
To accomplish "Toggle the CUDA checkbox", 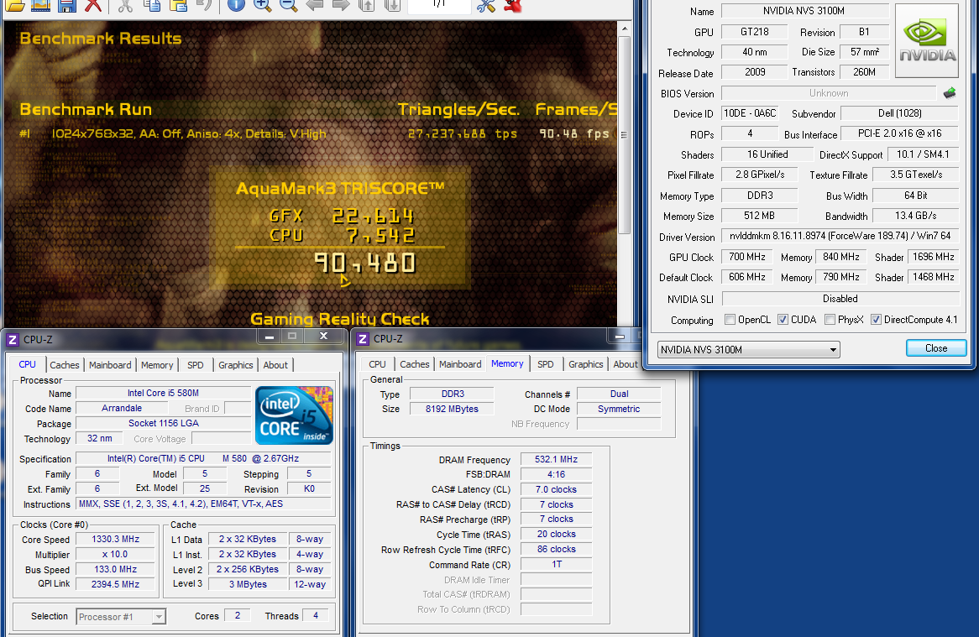I will (783, 320).
